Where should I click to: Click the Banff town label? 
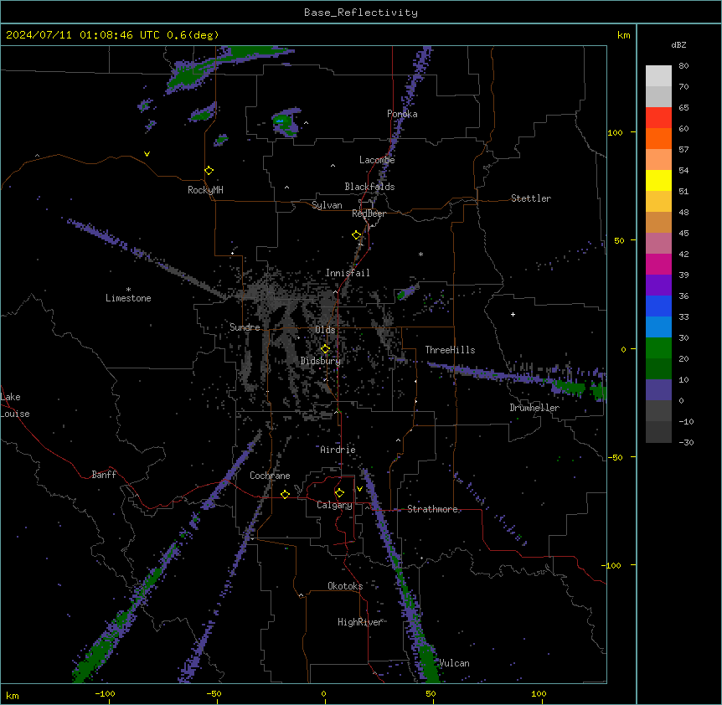tap(104, 475)
